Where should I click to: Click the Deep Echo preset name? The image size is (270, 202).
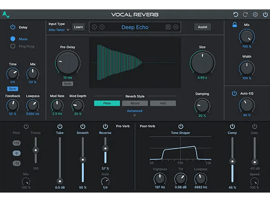pyautogui.click(x=135, y=27)
